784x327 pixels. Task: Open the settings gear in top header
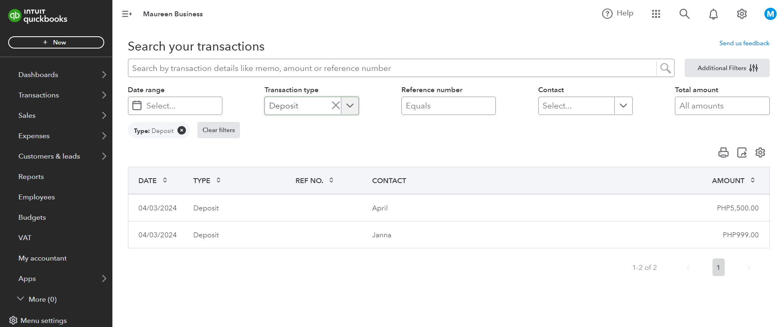click(x=742, y=14)
